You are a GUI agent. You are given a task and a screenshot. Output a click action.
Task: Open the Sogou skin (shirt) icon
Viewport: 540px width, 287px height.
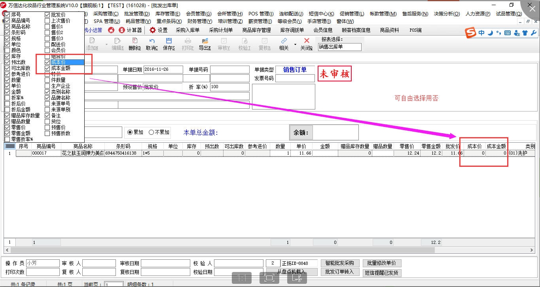(525, 33)
